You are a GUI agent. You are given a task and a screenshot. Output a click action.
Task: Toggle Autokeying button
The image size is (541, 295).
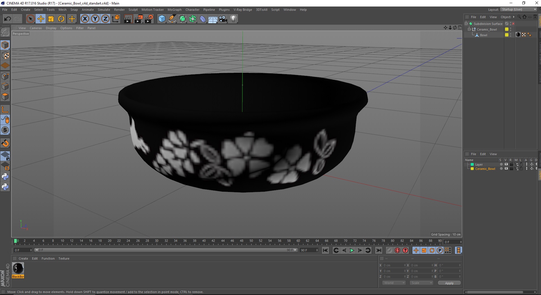tap(397, 250)
